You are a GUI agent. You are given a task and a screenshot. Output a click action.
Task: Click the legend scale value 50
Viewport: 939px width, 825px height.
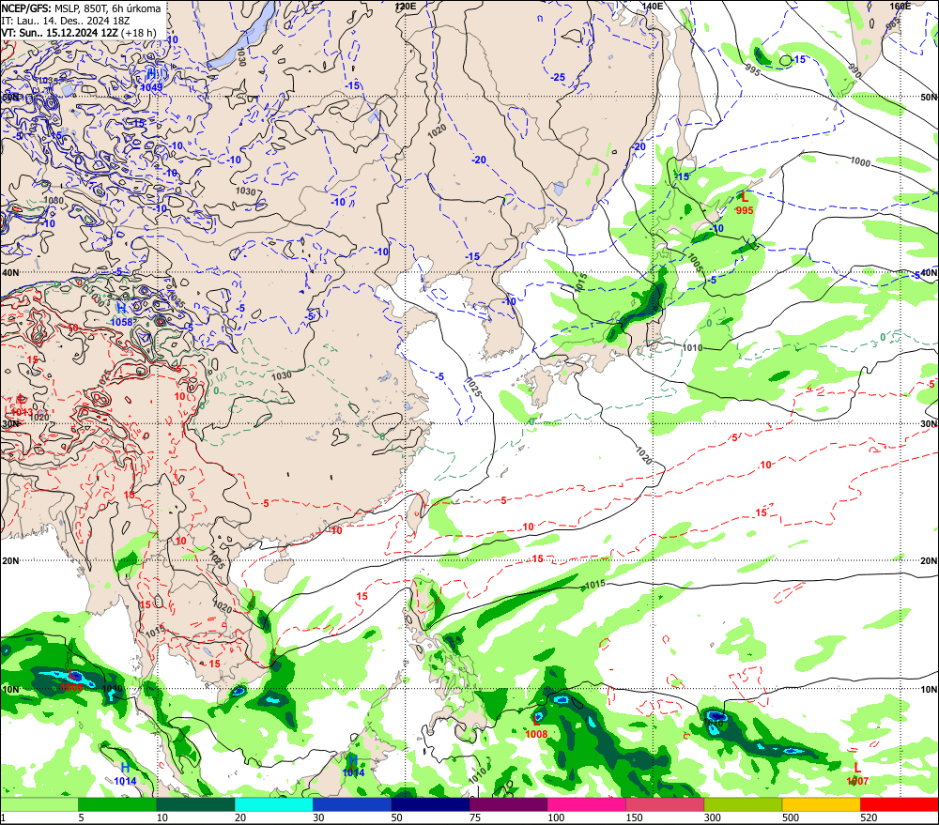[x=396, y=817]
